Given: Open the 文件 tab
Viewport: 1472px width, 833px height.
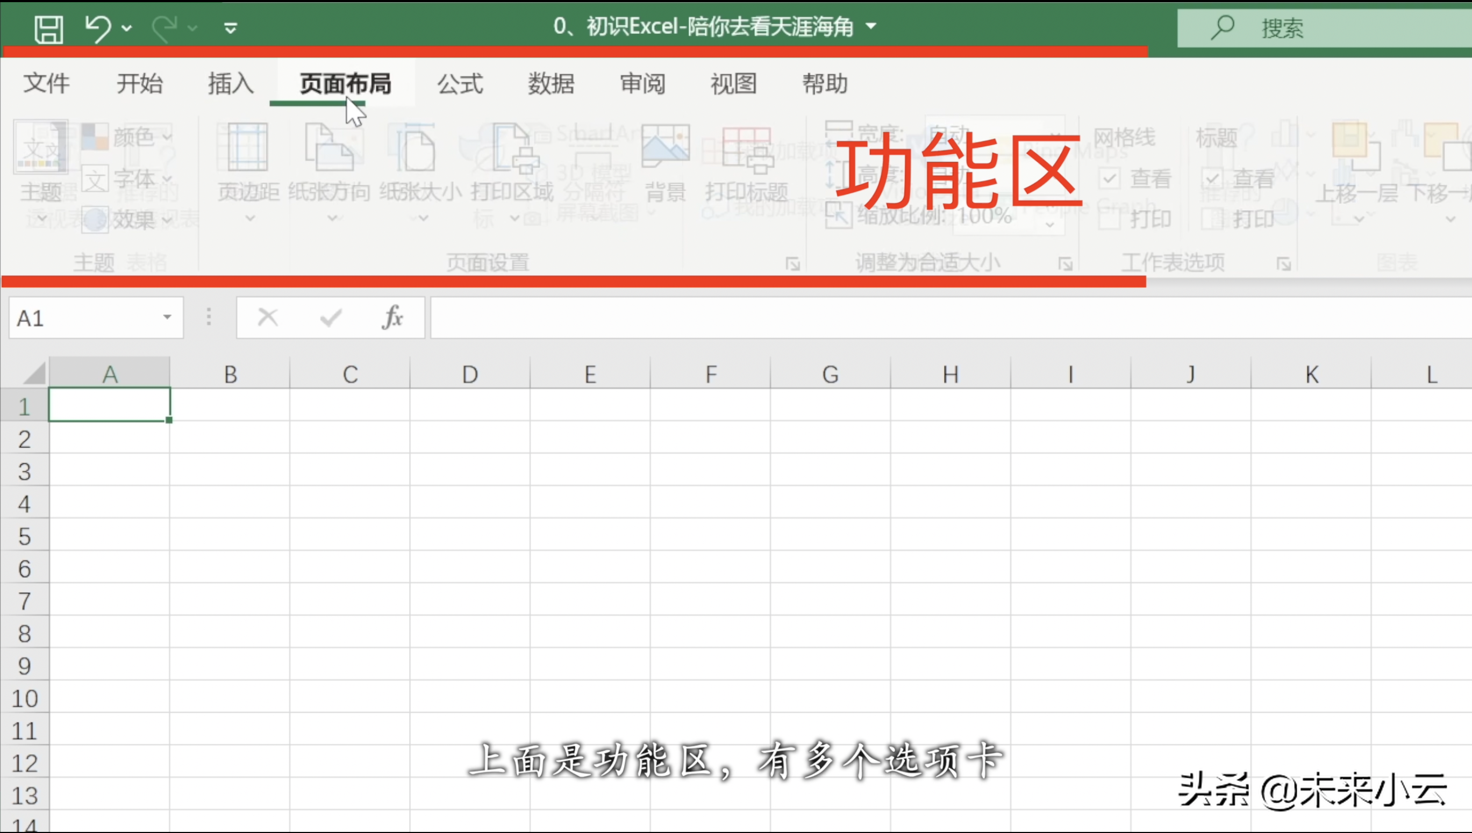Looking at the screenshot, I should tap(46, 83).
